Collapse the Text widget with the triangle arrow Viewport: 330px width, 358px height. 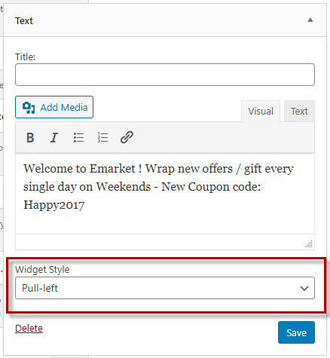[310, 20]
